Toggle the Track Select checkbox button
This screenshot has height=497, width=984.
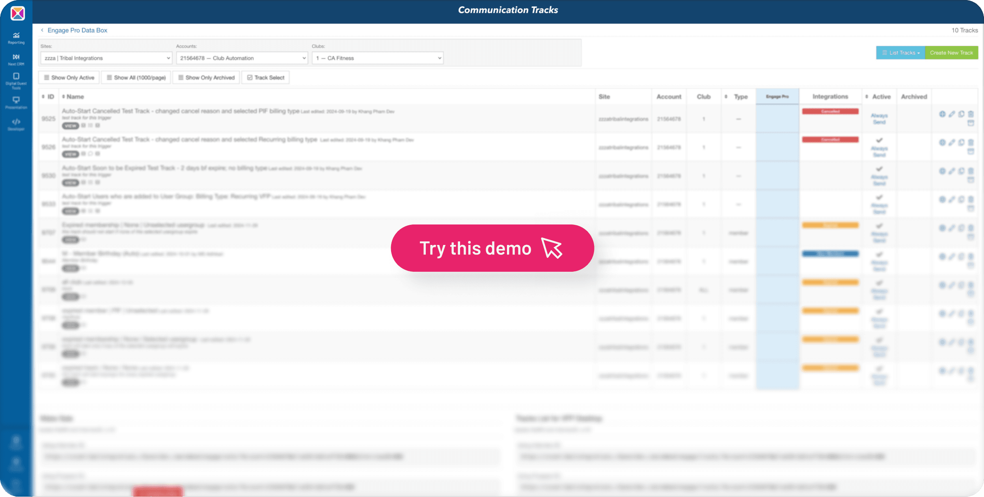pyautogui.click(x=265, y=78)
